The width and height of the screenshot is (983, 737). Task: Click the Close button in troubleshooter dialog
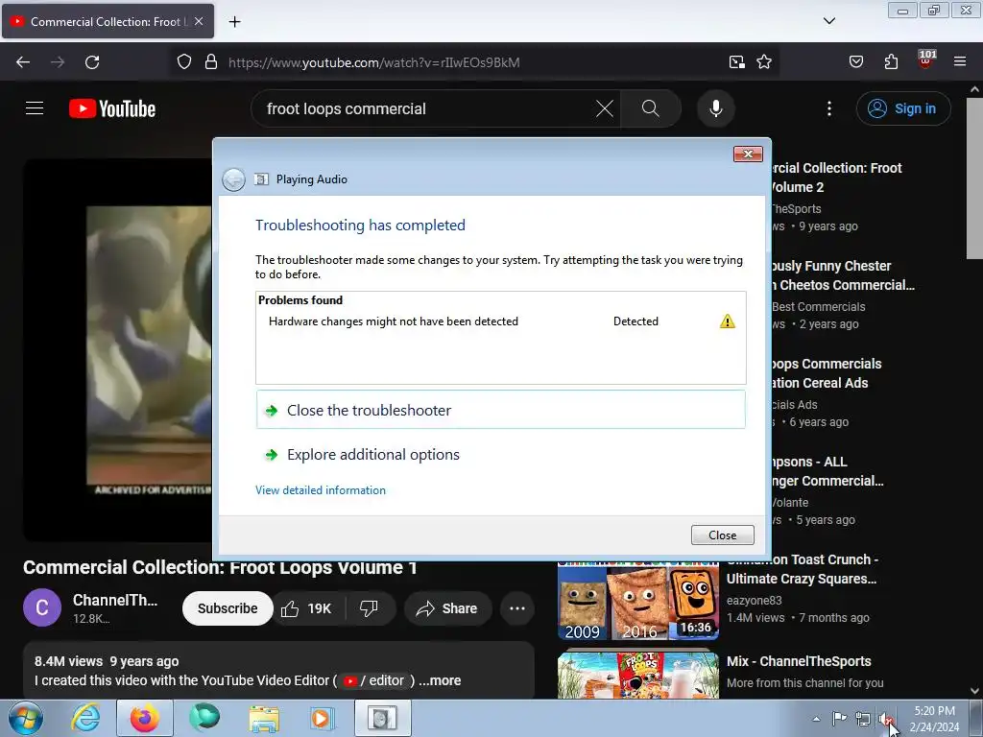click(x=722, y=535)
